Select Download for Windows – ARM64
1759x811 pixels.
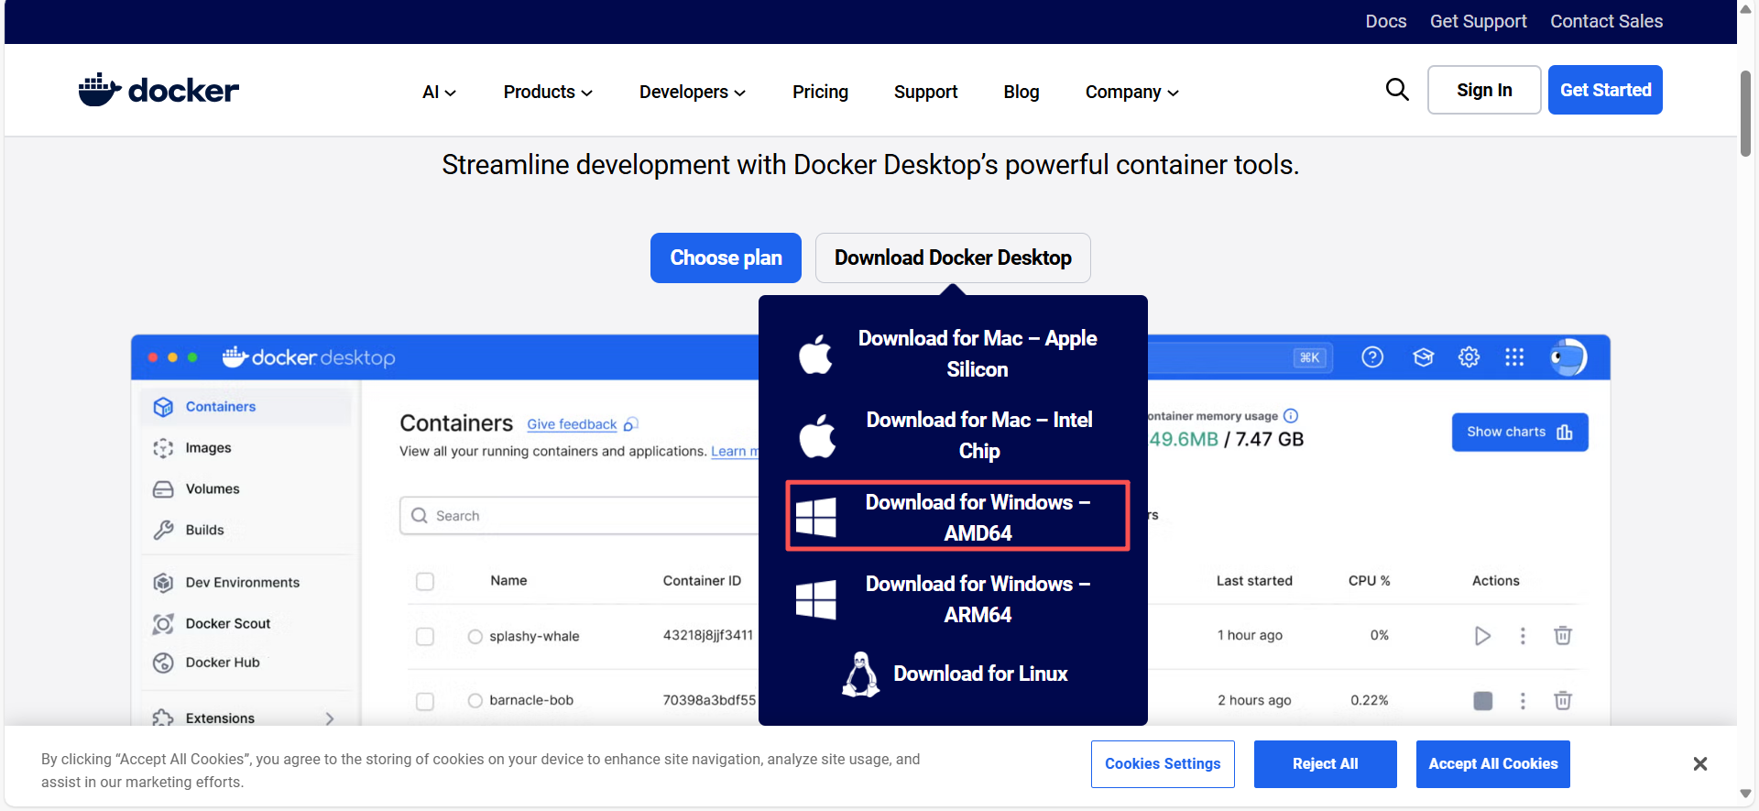[953, 599]
